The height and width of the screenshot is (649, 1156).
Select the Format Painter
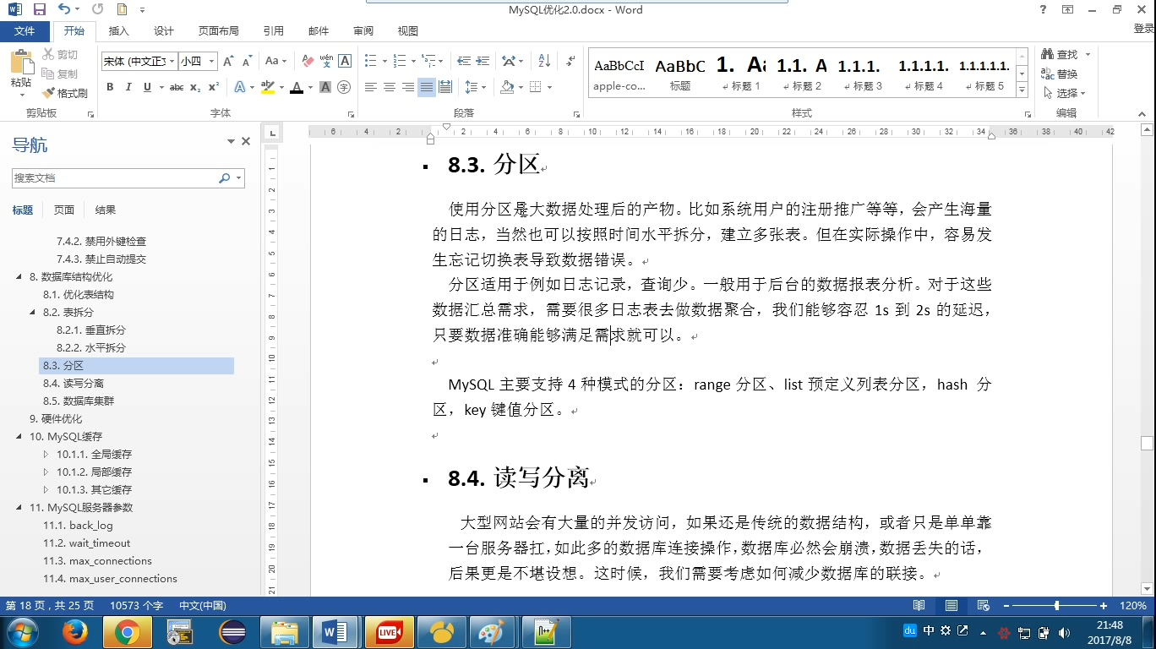click(x=65, y=93)
